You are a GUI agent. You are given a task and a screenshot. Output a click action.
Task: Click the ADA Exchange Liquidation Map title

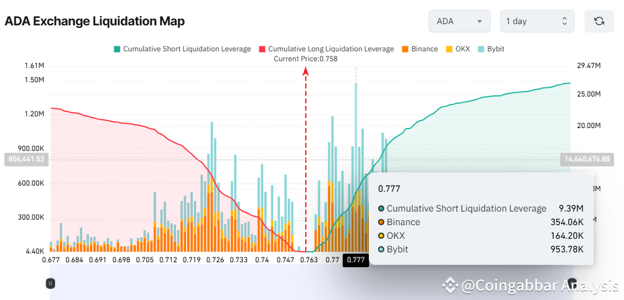[95, 21]
